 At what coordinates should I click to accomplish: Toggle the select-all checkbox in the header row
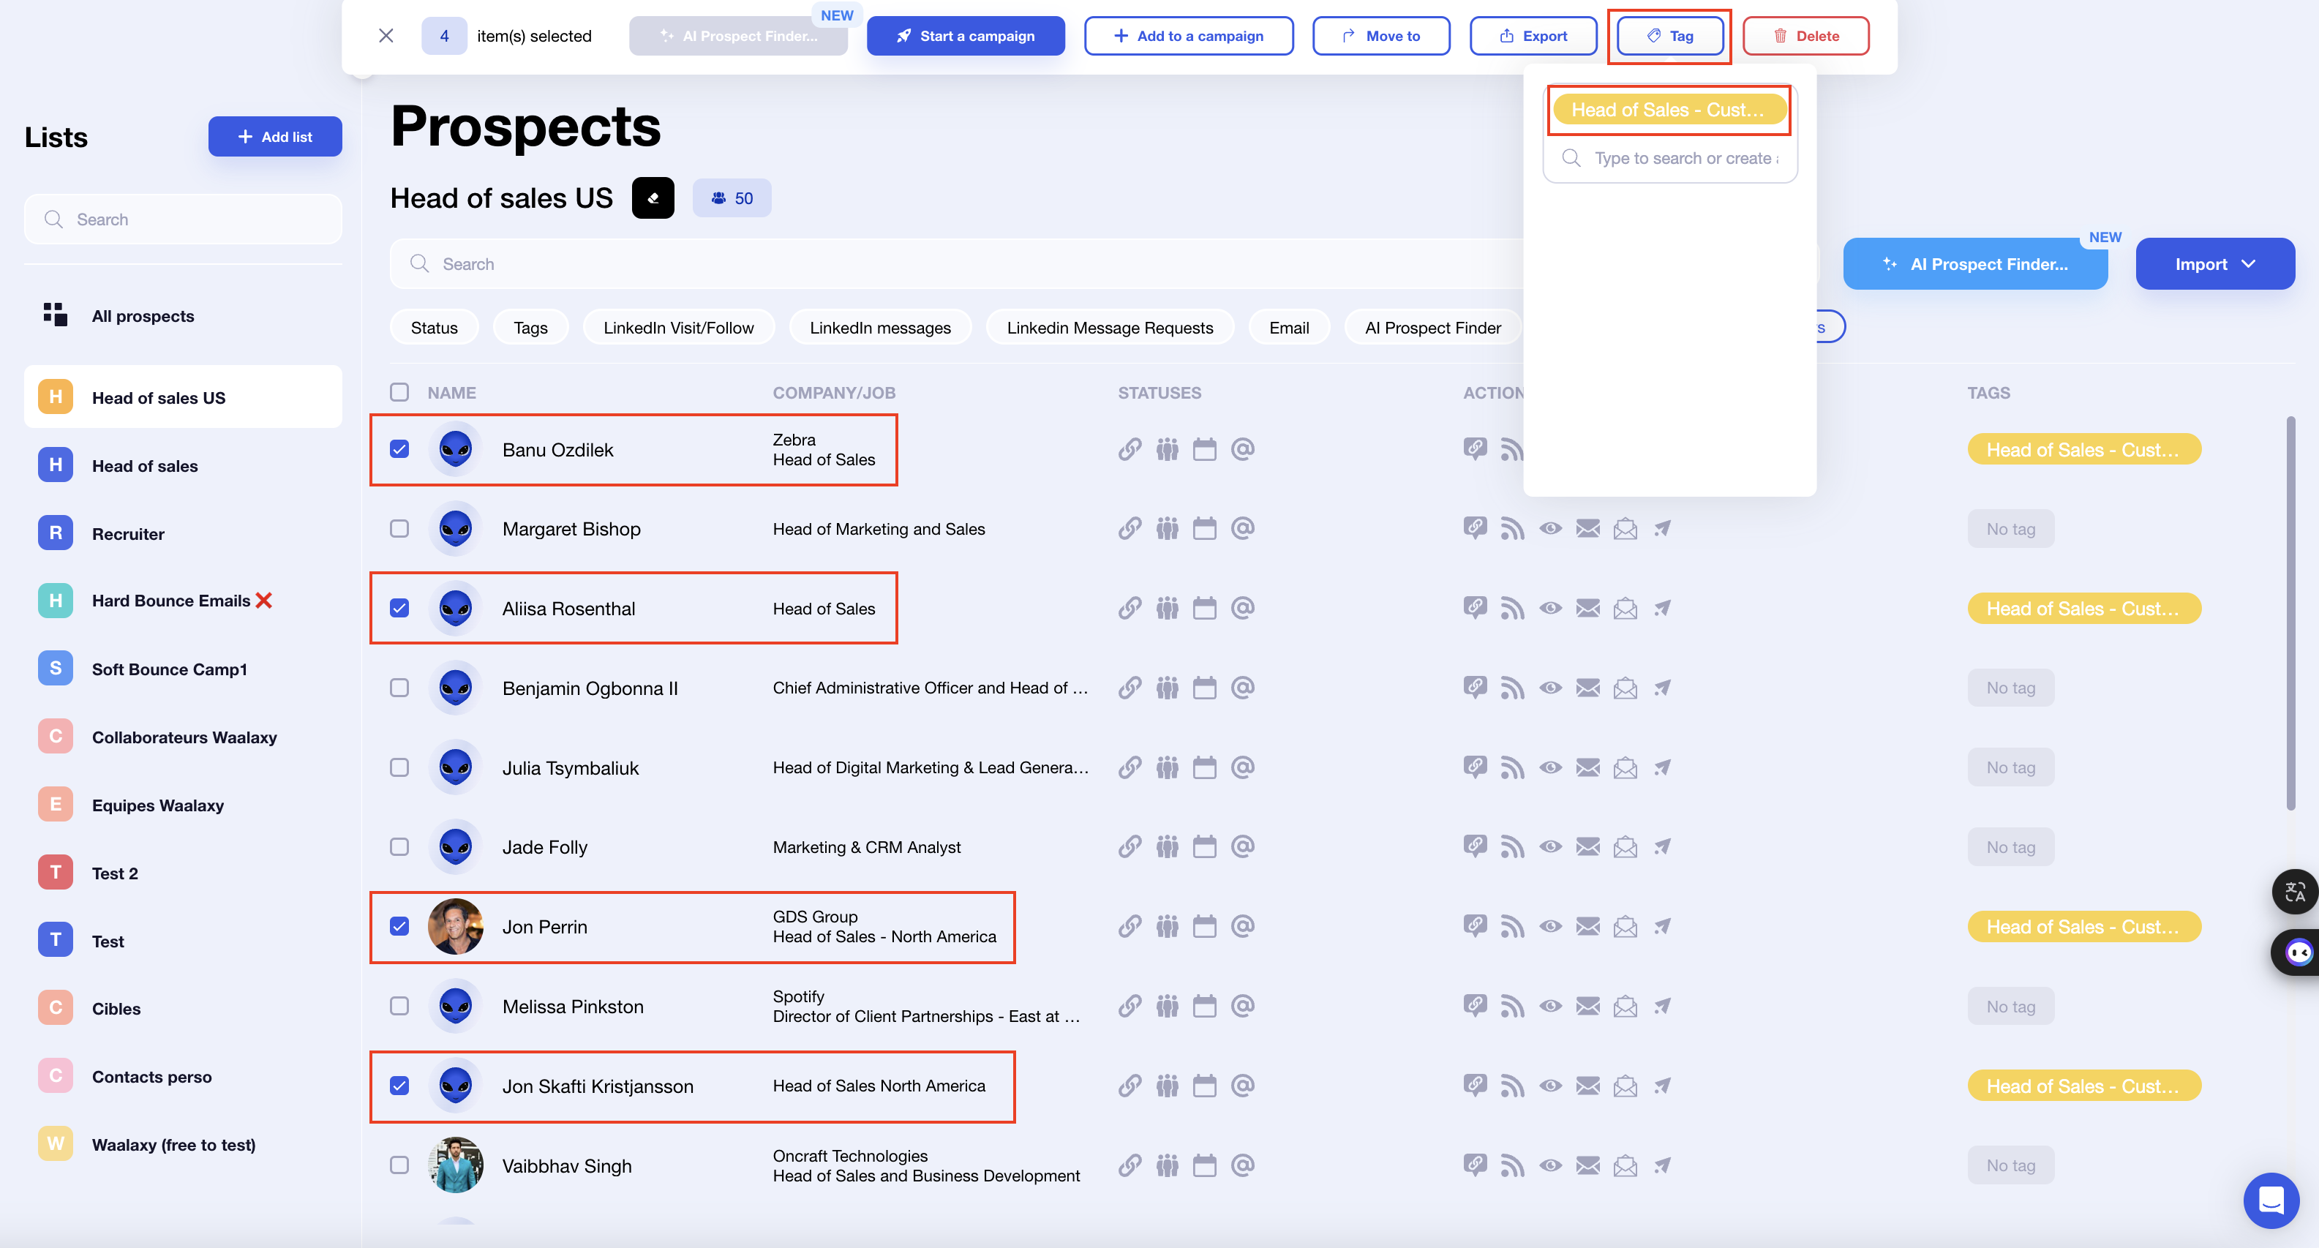(399, 391)
